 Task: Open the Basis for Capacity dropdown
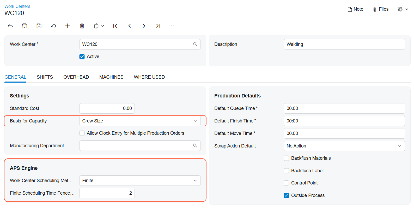[140, 121]
